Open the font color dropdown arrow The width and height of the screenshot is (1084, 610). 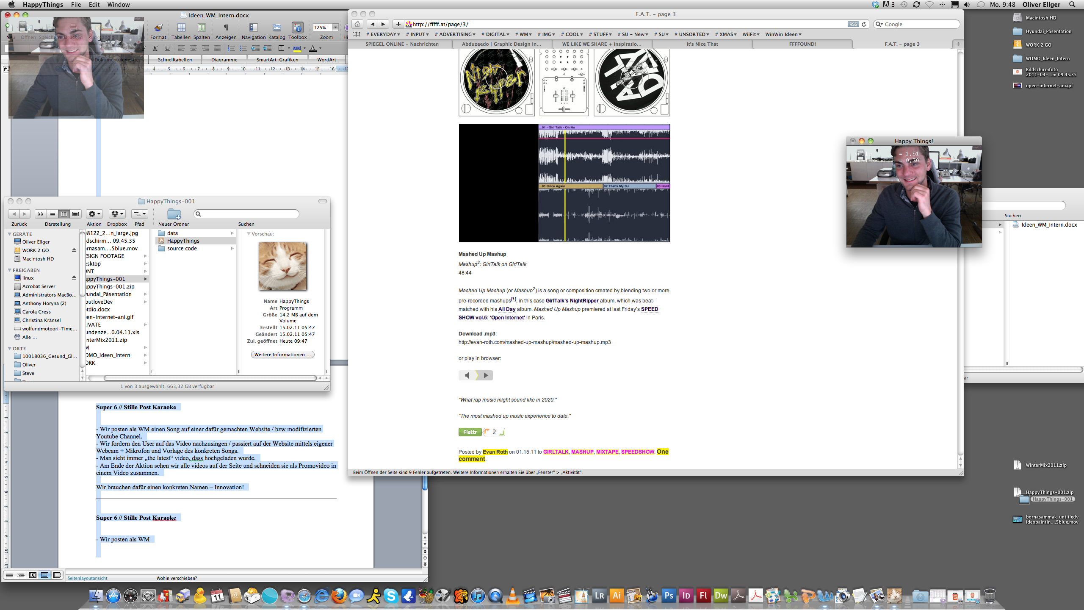tap(321, 48)
